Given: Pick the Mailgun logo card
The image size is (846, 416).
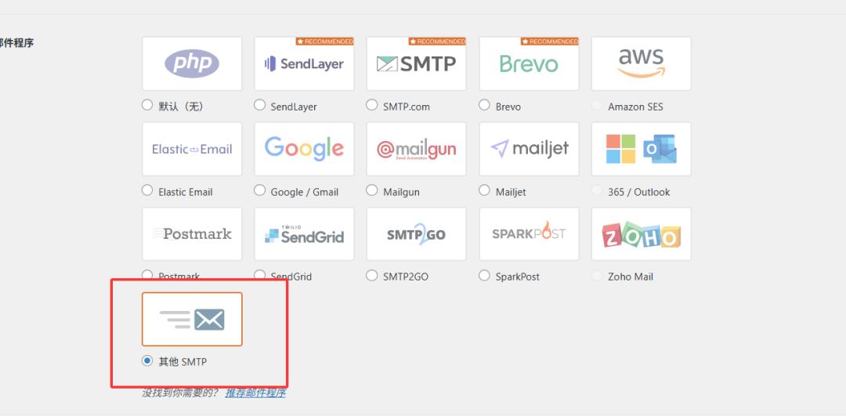Looking at the screenshot, I should point(417,149).
